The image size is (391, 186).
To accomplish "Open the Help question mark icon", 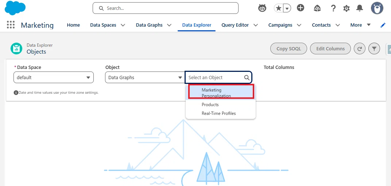I will tap(333, 8).
